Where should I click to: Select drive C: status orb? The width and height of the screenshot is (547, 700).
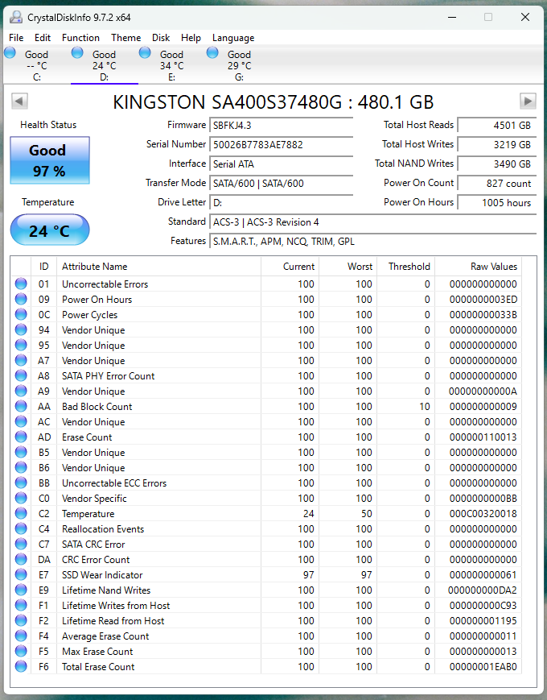pyautogui.click(x=10, y=52)
